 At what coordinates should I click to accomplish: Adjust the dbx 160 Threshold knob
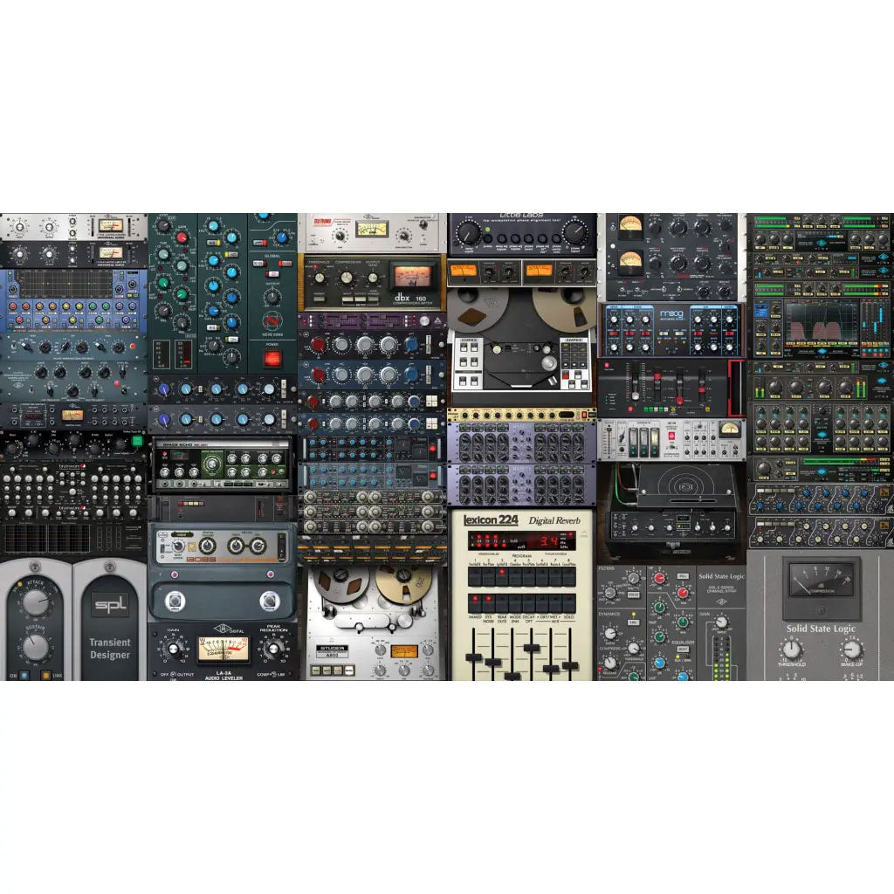320,279
